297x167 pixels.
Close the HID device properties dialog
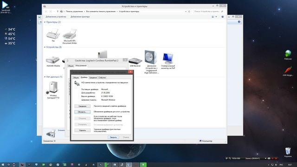(x=130, y=72)
